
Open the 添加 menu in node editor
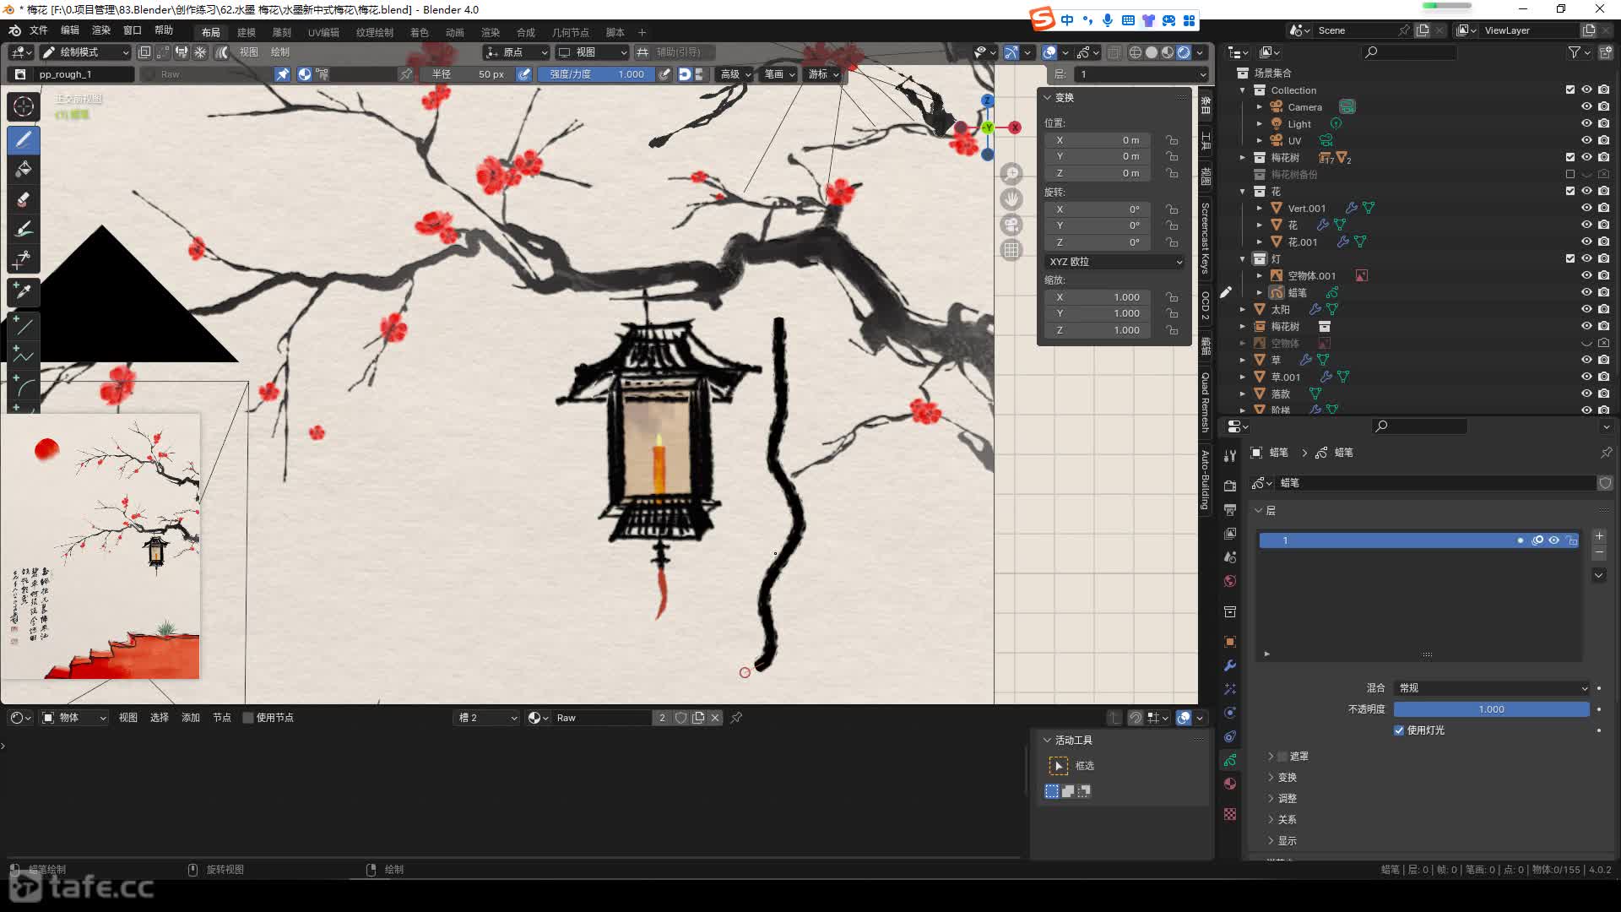pos(191,718)
